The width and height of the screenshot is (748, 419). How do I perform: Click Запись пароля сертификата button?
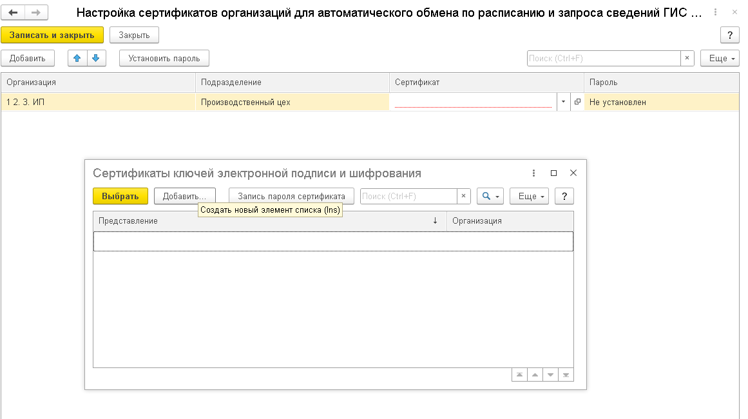[x=291, y=196]
